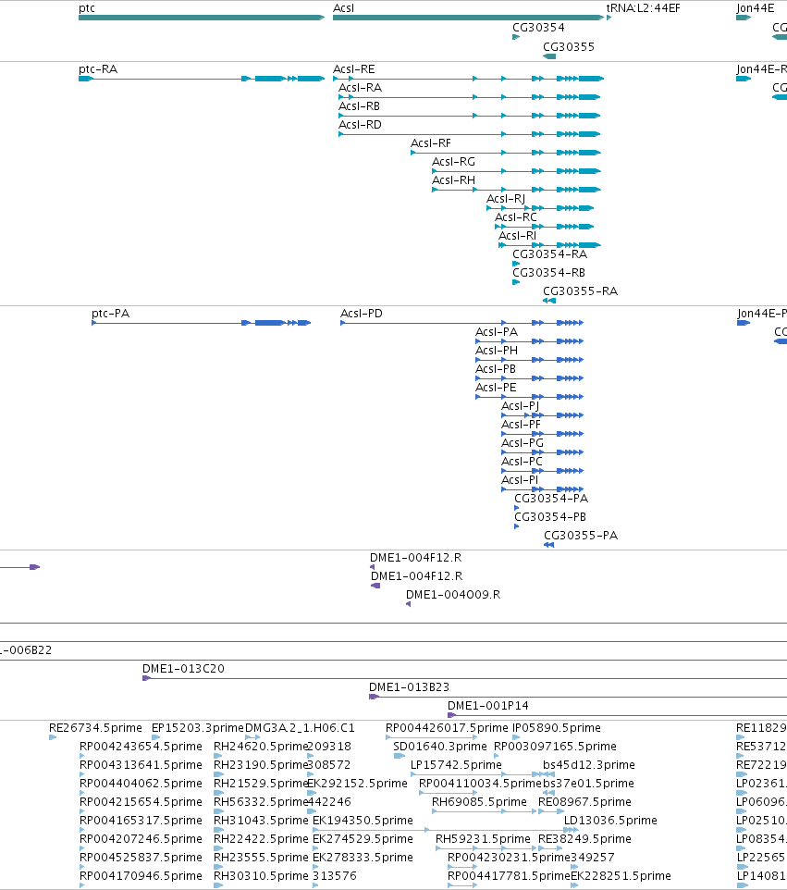
Task: Select the Acsl-PE protein label
Action: click(496, 387)
